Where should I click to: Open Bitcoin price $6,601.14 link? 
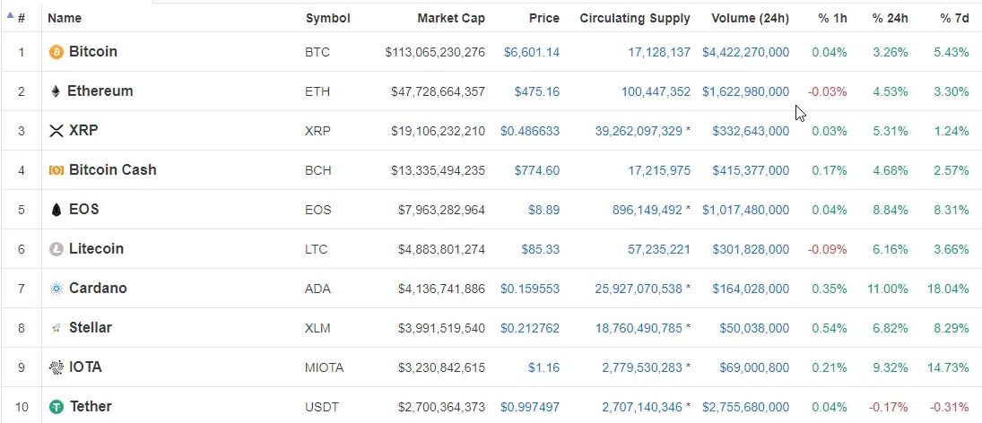[x=532, y=52]
